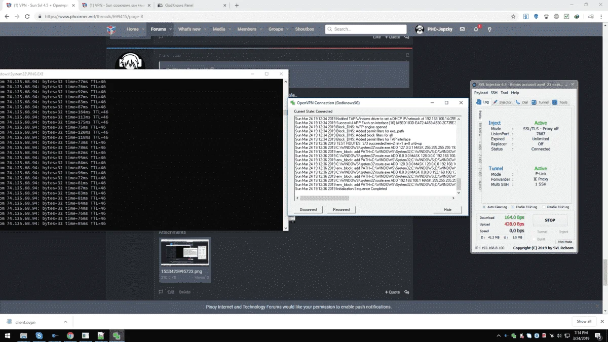Click the Delete link under the post
Viewport: 608px width, 342px height.
point(184,292)
